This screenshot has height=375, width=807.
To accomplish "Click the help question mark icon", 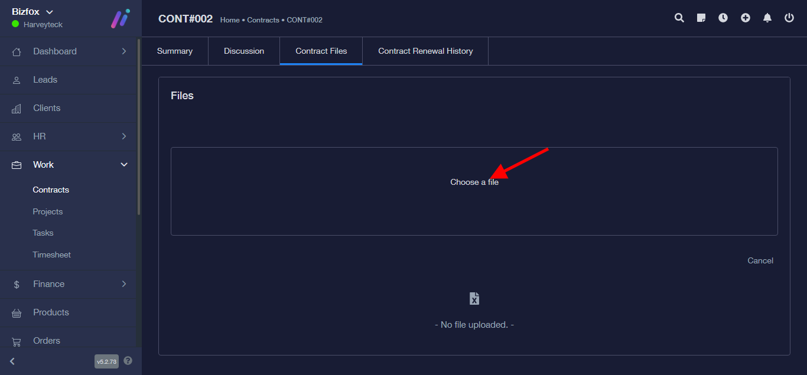I will coord(128,361).
